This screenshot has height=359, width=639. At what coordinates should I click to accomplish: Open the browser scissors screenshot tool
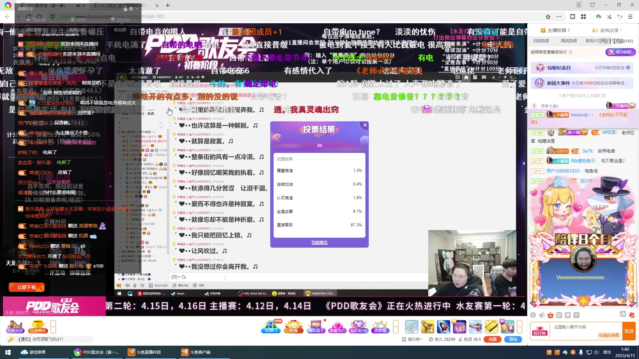click(609, 17)
